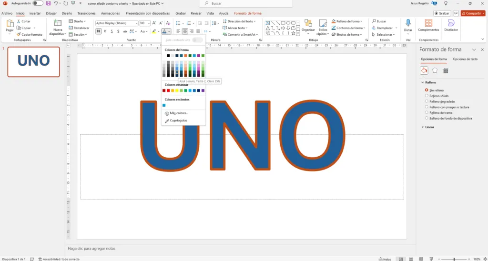The image size is (488, 261).
Task: Open Estilos rápidos dropdown
Action: point(323,27)
